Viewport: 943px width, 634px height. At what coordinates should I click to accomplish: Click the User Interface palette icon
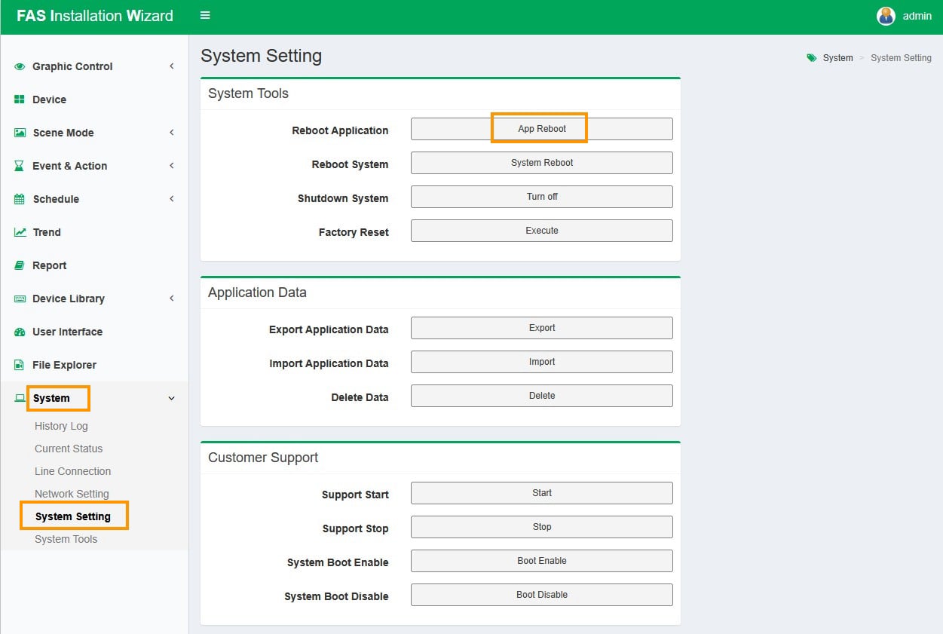(x=20, y=332)
